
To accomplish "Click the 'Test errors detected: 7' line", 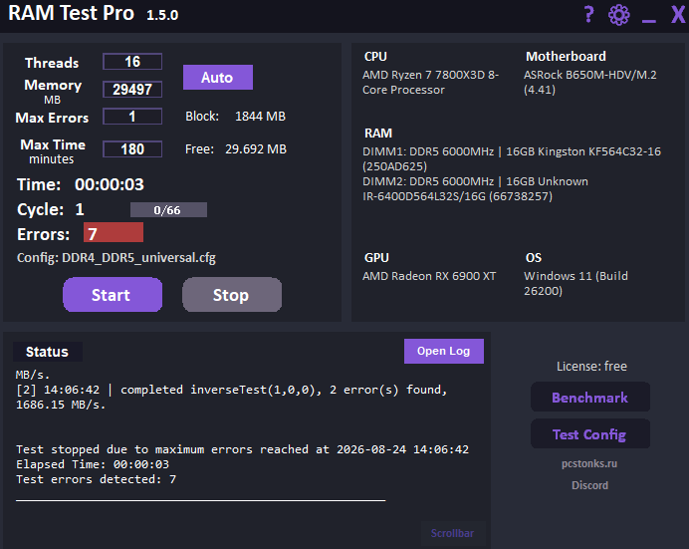I will 96,479.
